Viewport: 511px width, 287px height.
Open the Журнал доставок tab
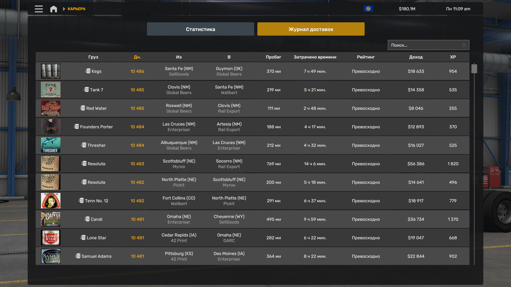pyautogui.click(x=311, y=29)
